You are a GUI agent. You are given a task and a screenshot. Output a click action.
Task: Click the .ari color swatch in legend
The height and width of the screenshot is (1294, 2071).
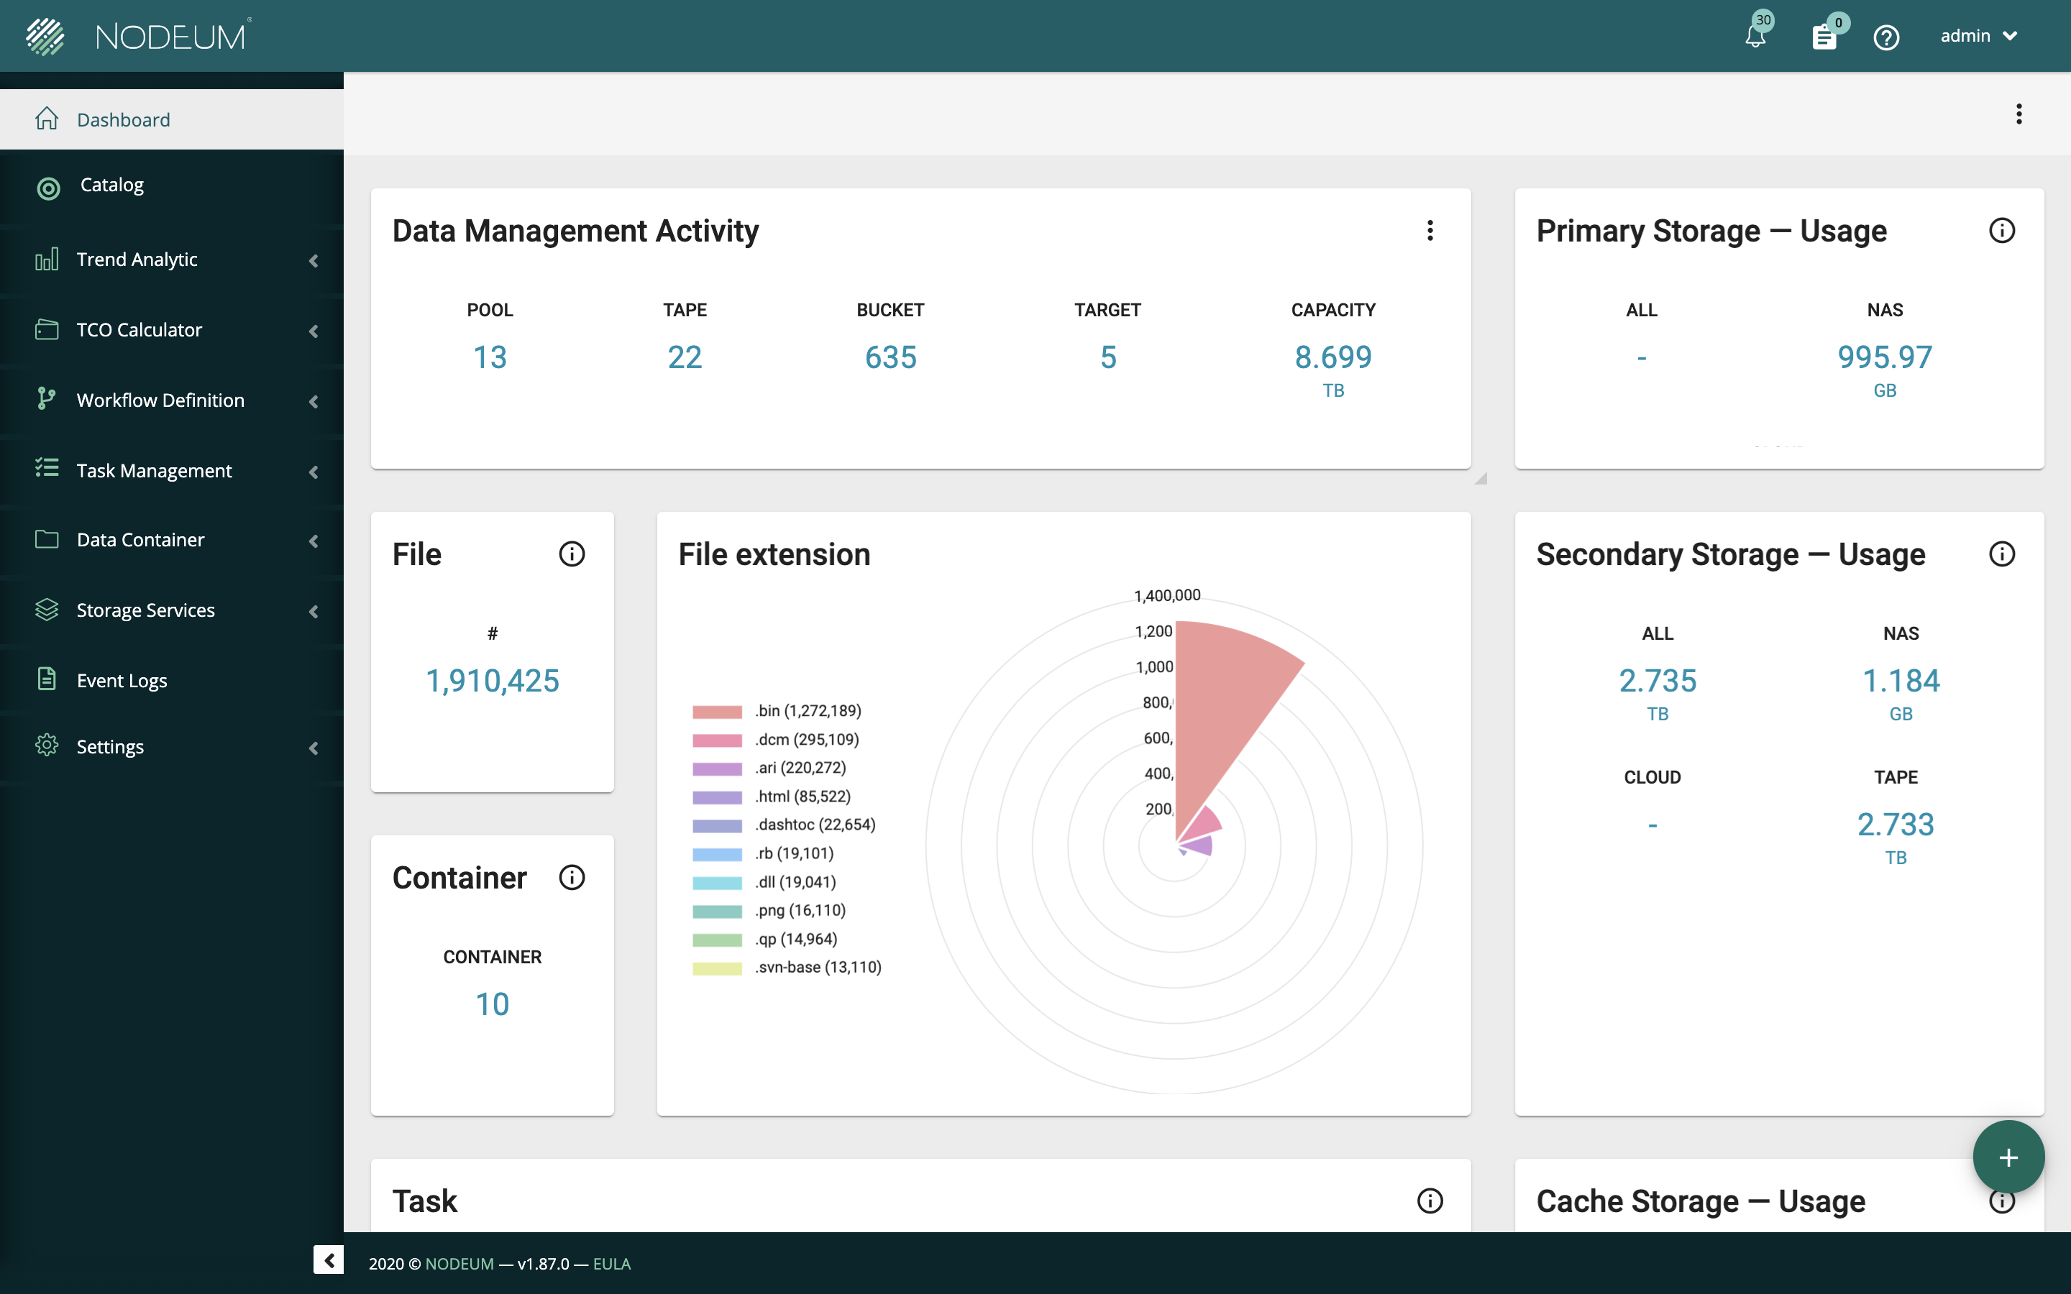pos(717,768)
